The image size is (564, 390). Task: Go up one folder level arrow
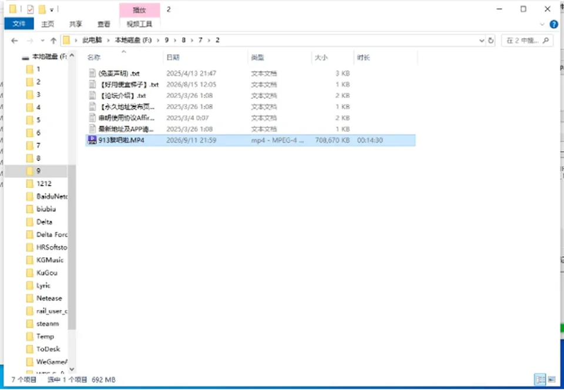point(53,41)
